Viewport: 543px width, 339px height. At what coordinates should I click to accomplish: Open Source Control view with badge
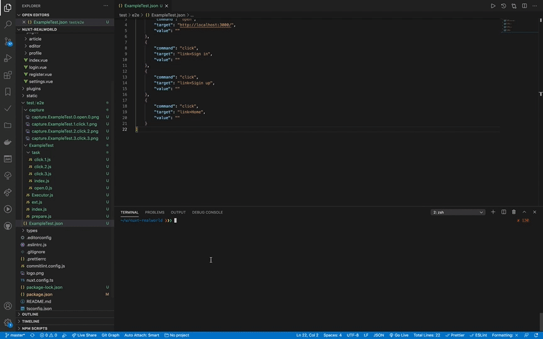click(x=8, y=41)
